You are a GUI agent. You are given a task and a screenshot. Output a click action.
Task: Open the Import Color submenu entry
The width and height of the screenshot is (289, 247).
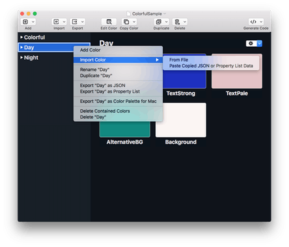click(118, 60)
